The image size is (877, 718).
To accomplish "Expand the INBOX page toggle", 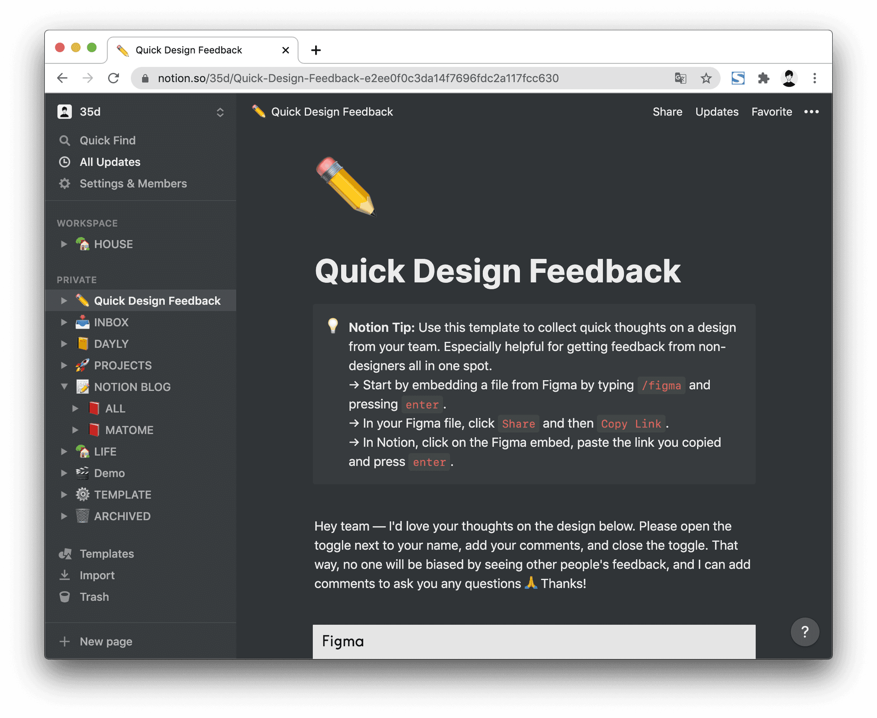I will pyautogui.click(x=64, y=322).
